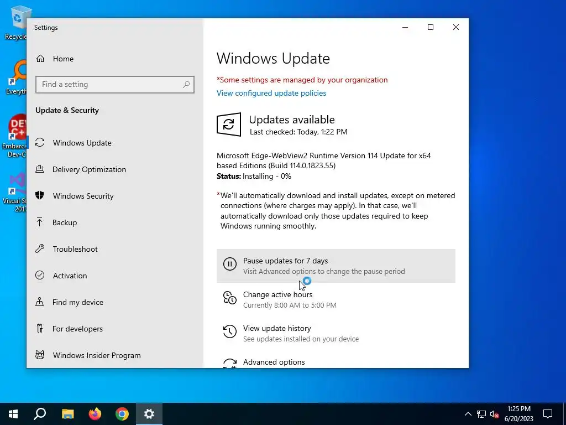Click the Updates available heading
Viewport: 566px width, 425px height.
click(x=292, y=120)
